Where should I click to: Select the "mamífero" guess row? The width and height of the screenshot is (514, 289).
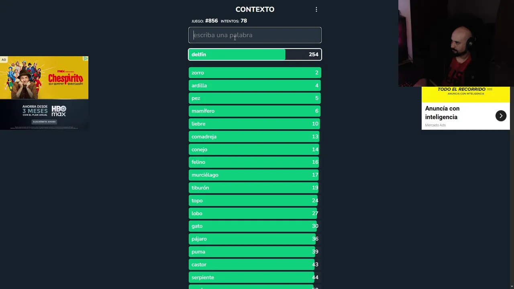(255, 111)
